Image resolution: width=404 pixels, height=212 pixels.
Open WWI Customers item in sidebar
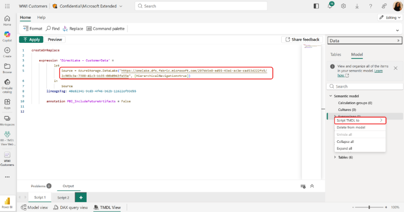pos(7,159)
